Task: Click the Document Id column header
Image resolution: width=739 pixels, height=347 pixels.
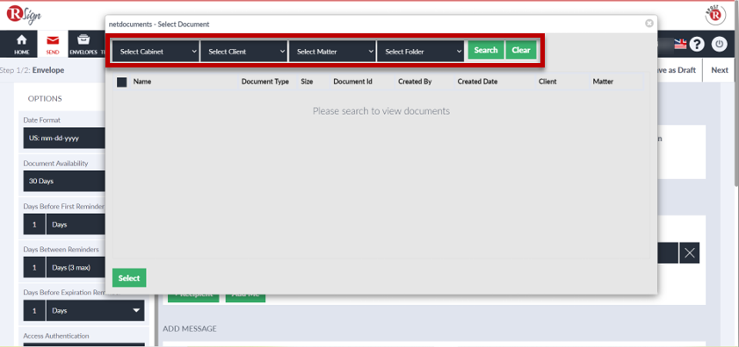Action: coord(352,81)
